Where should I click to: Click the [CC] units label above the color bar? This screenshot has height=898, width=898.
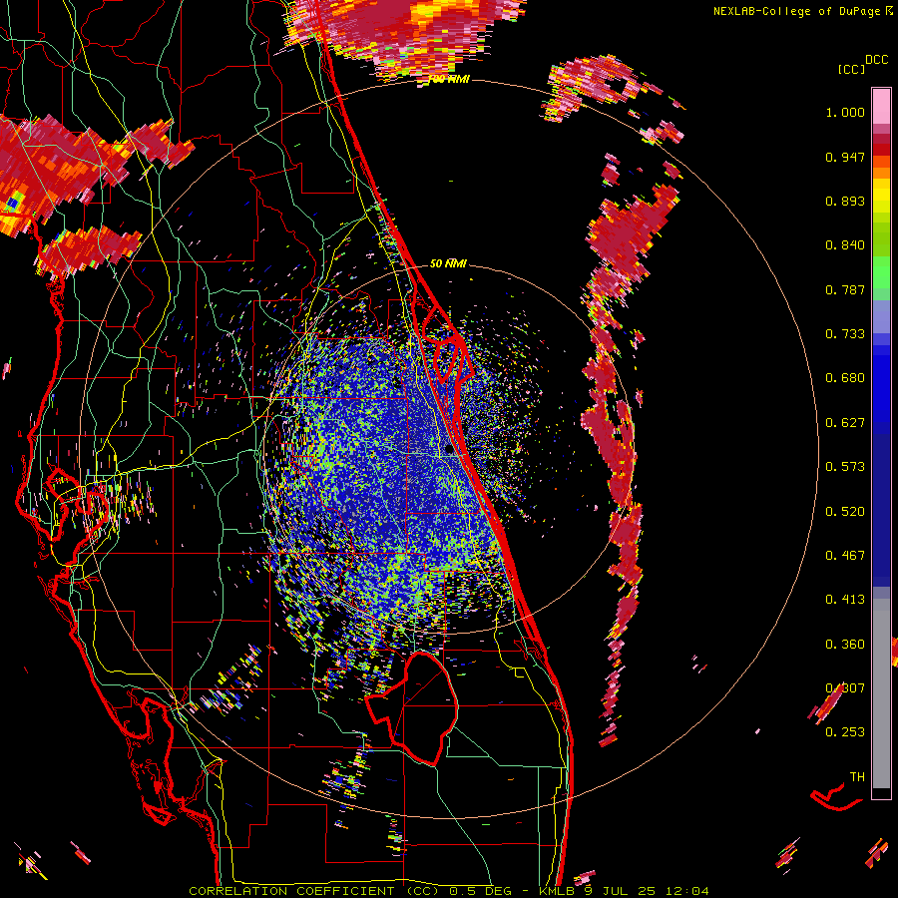tap(851, 69)
